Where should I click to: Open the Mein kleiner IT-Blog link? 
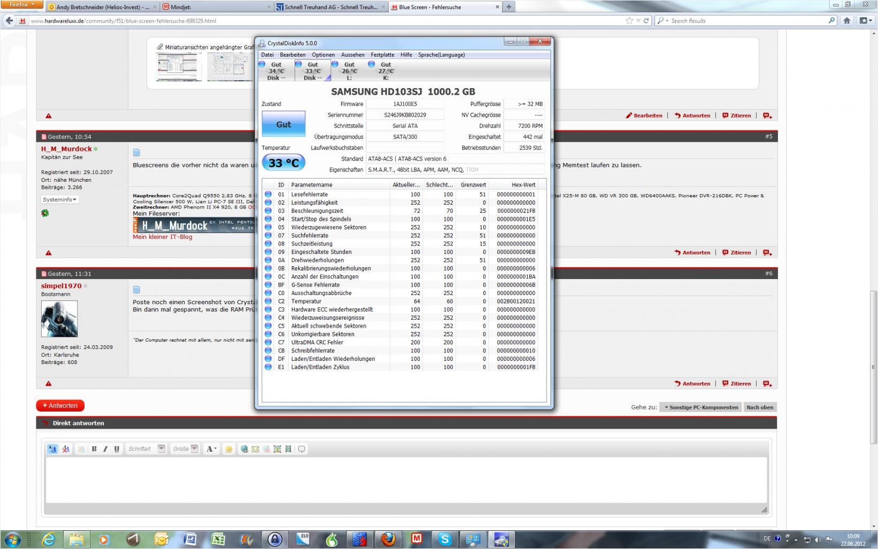coord(163,237)
